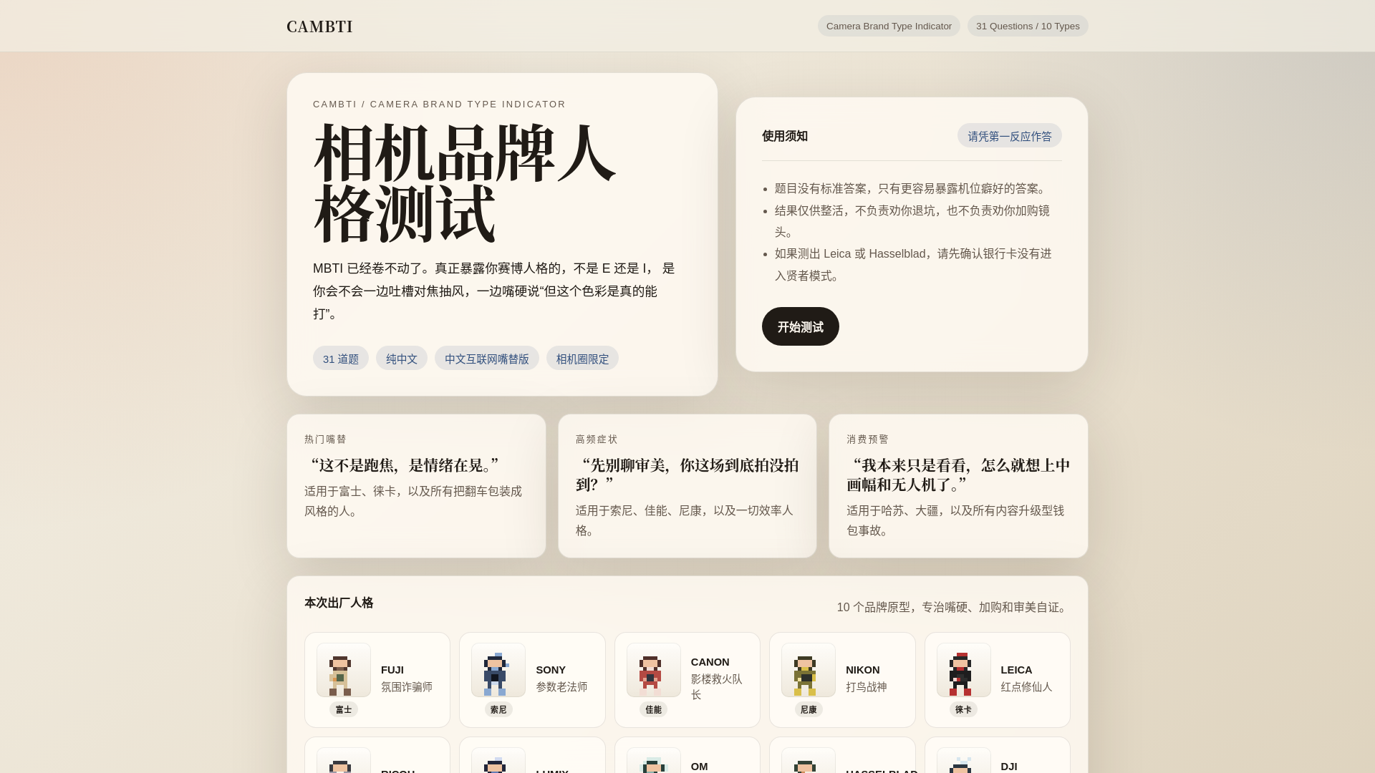
Task: Click the 使用须知 heading
Action: [x=785, y=136]
